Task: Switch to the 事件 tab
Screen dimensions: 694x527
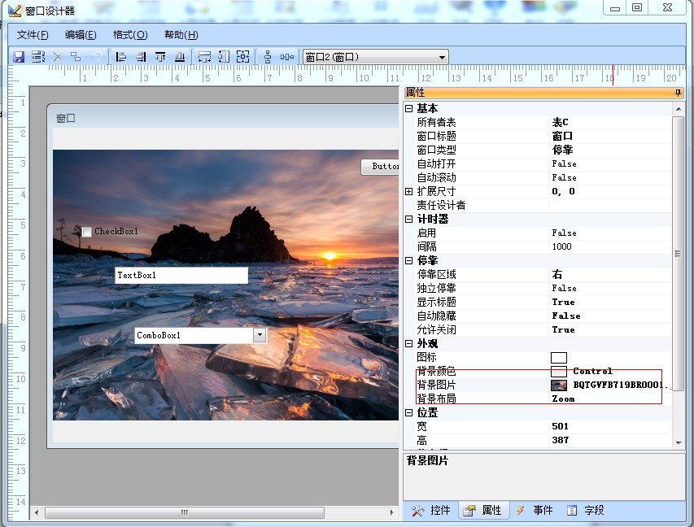Action: 535,510
